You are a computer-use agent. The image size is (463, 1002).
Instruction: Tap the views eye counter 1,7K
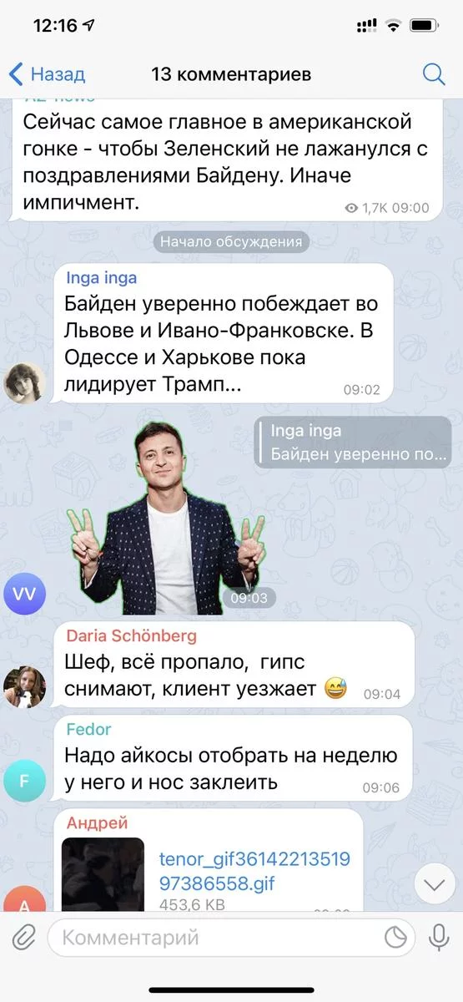[x=363, y=208]
